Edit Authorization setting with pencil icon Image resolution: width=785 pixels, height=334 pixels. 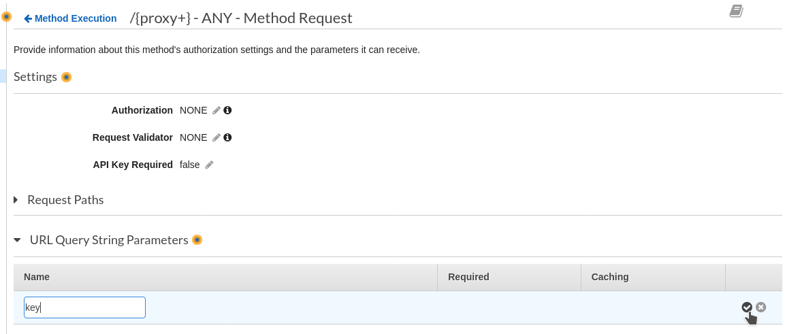[217, 110]
